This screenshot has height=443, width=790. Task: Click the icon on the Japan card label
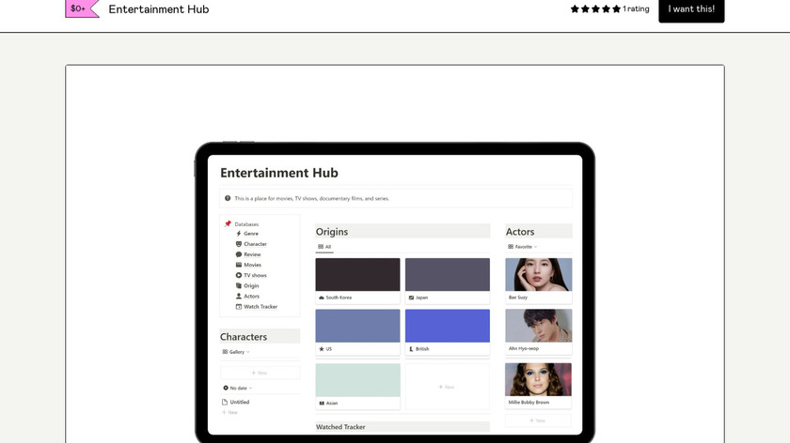pyautogui.click(x=411, y=298)
